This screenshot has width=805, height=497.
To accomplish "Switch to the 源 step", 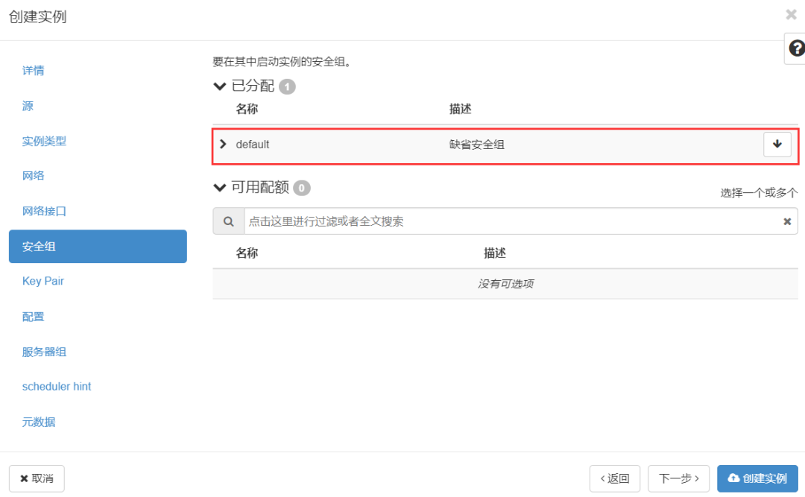I will click(x=28, y=106).
